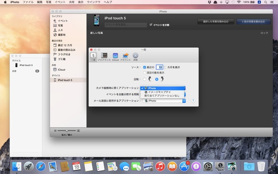The width and height of the screenshot is (278, 174).
Task: Open Trash from the Dock
Action: point(261,166)
